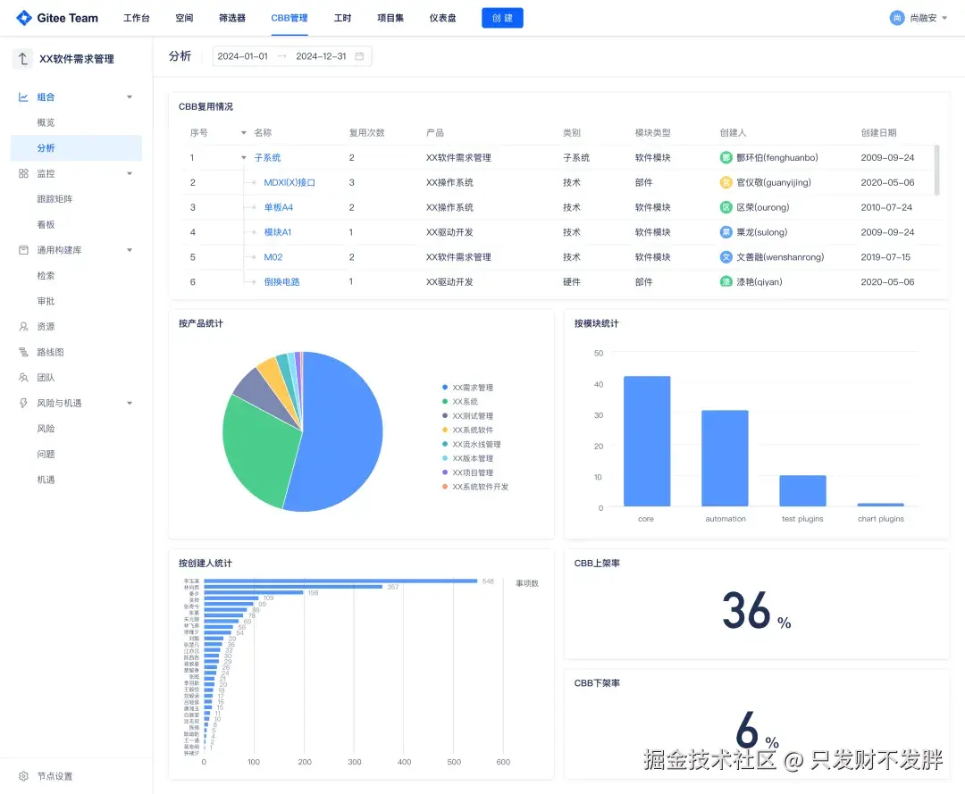This screenshot has width=965, height=794.
Task: Open the 工时 top menu tab
Action: (x=342, y=18)
